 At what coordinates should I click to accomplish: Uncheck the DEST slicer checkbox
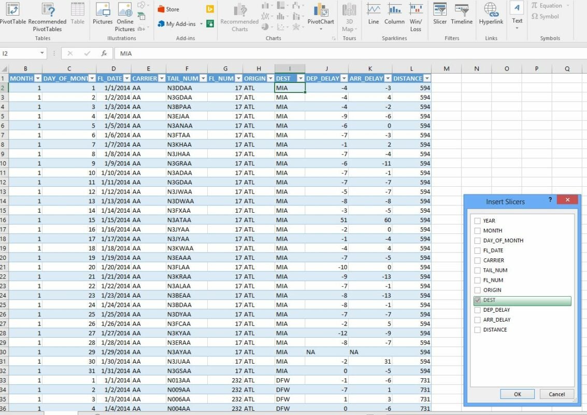pos(477,300)
